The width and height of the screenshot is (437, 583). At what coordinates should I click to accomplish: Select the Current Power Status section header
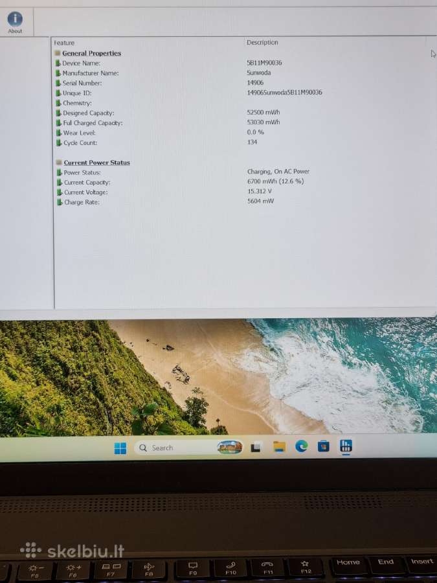[x=96, y=163]
